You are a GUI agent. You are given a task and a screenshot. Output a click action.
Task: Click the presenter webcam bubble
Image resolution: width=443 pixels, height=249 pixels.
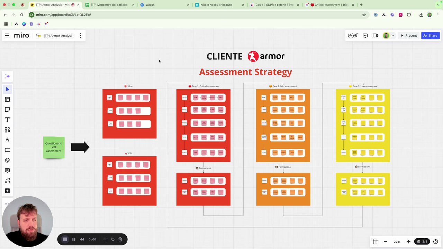click(x=27, y=222)
